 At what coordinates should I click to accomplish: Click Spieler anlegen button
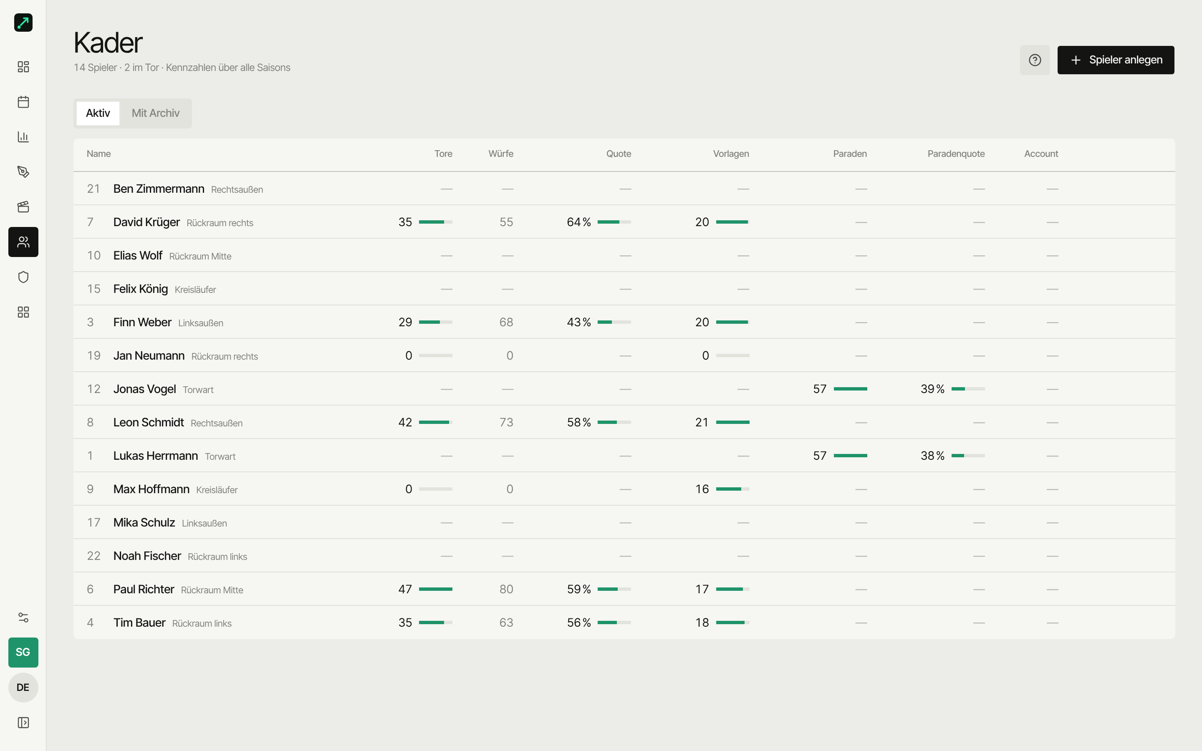pos(1116,60)
